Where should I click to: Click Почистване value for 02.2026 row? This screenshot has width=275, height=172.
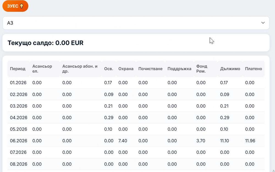pos(143,95)
